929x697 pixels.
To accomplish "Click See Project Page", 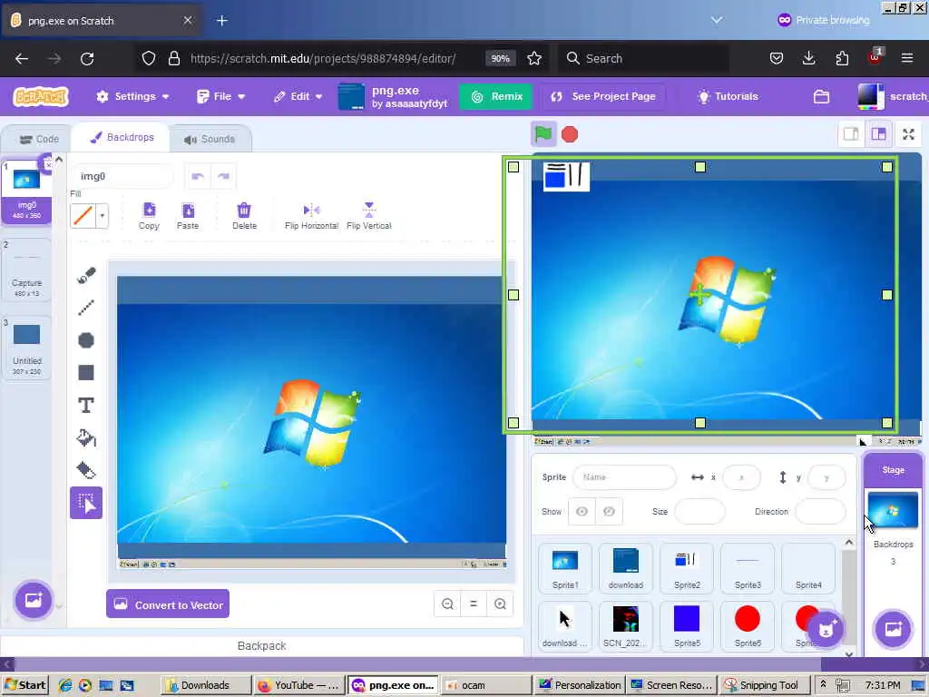I will [x=602, y=96].
